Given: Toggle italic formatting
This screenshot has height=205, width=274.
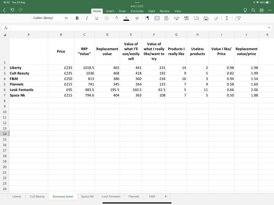Looking at the screenshot, I should pos(87,18).
